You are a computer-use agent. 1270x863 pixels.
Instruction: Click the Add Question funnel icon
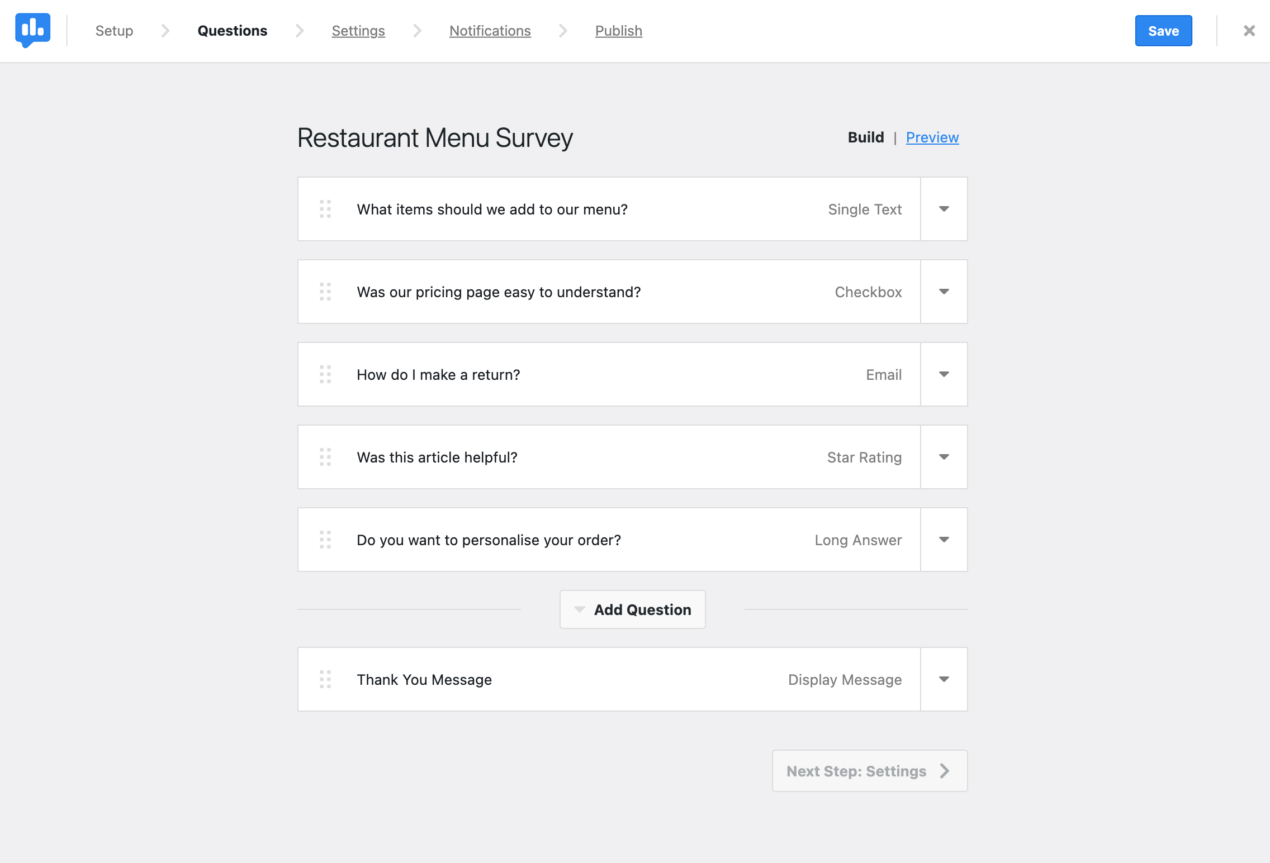[579, 609]
